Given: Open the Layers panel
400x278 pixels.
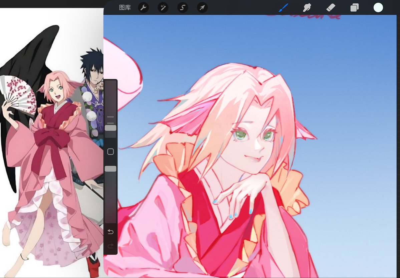Looking at the screenshot, I should coord(354,8).
